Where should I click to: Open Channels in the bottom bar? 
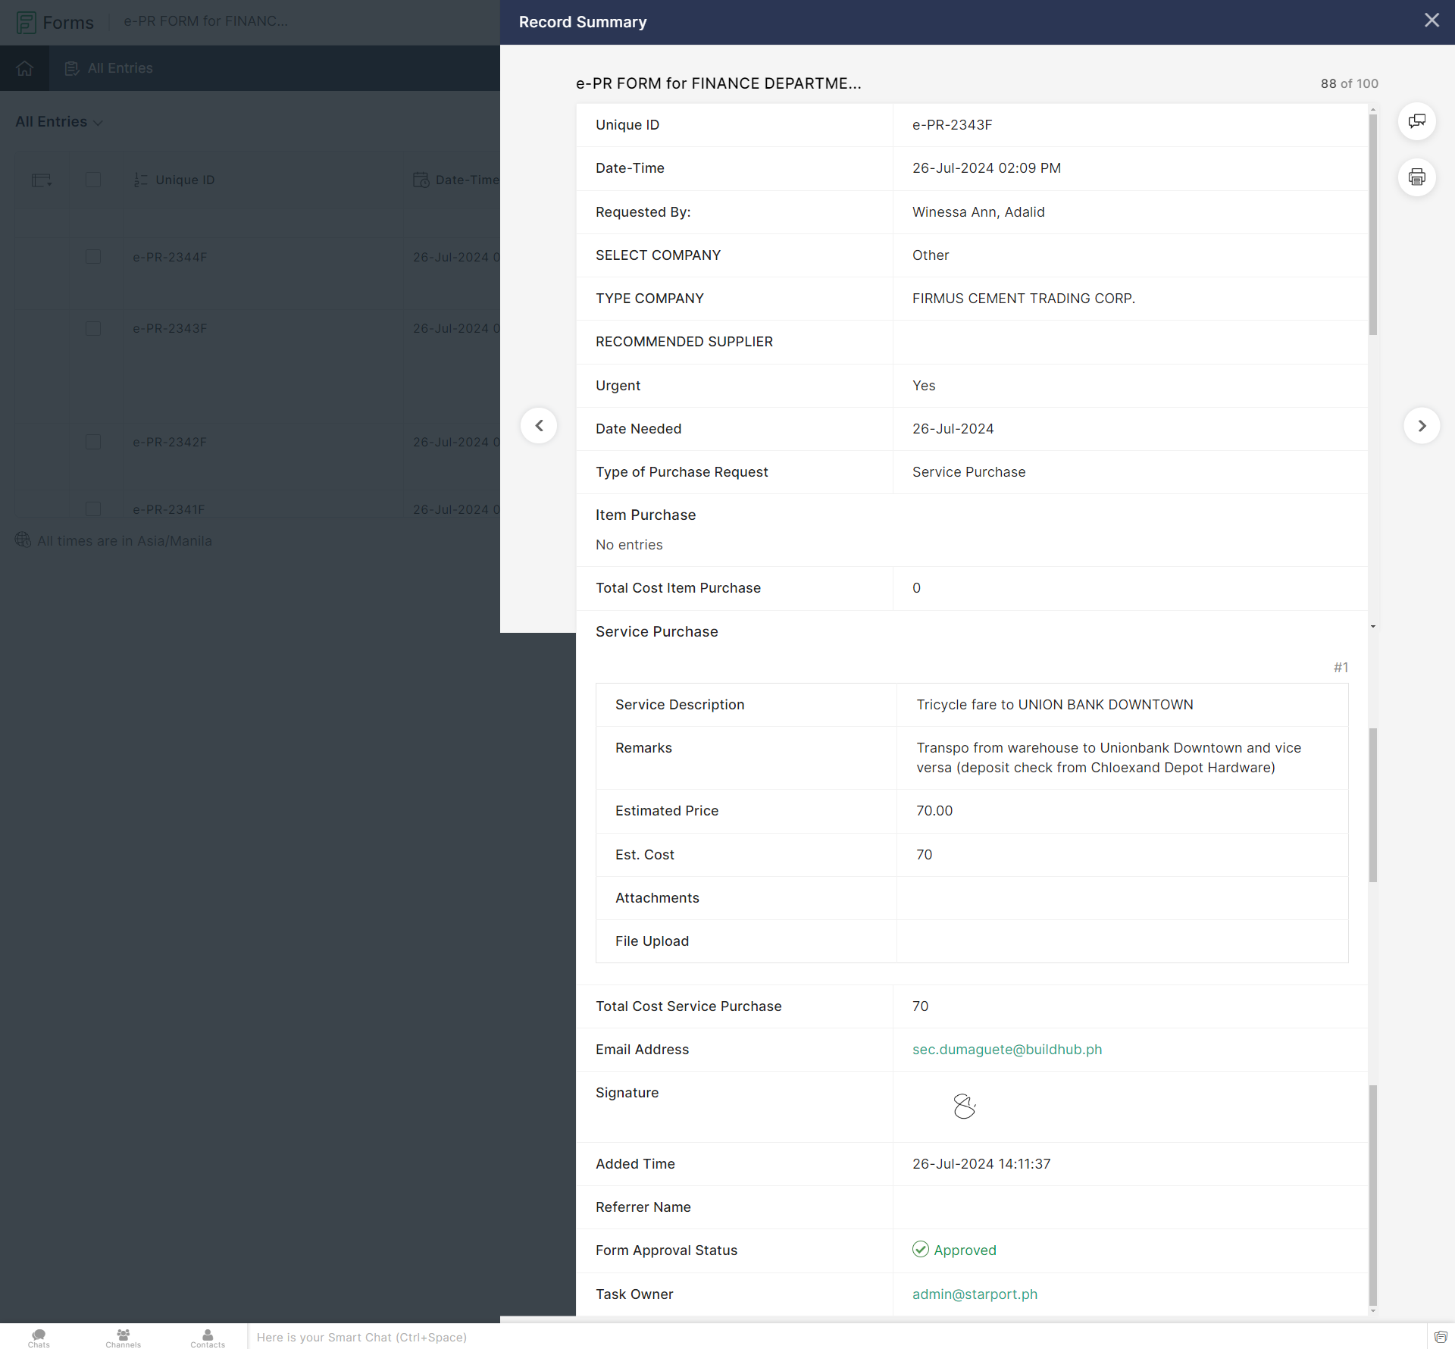[123, 1338]
